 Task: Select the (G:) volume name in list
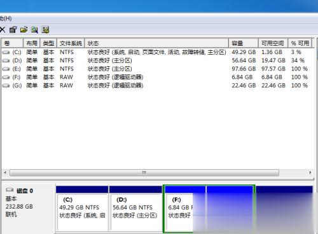[17, 86]
